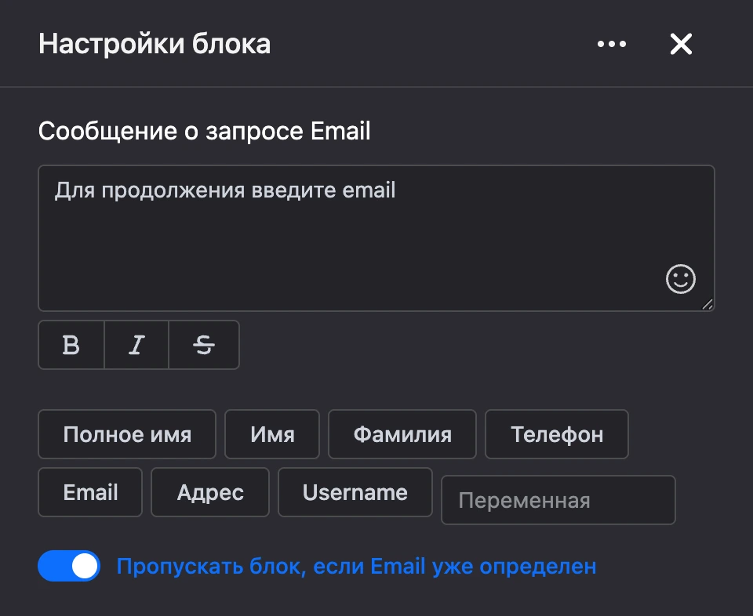The height and width of the screenshot is (616, 753).
Task: Click the 'Сообщение о запросе Email' heading
Action: click(205, 131)
